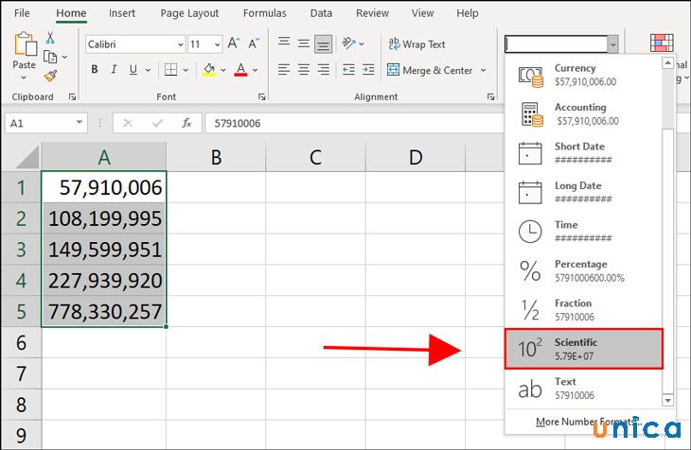The height and width of the screenshot is (450, 691).
Task: Center text horizontally
Action: 304,70
